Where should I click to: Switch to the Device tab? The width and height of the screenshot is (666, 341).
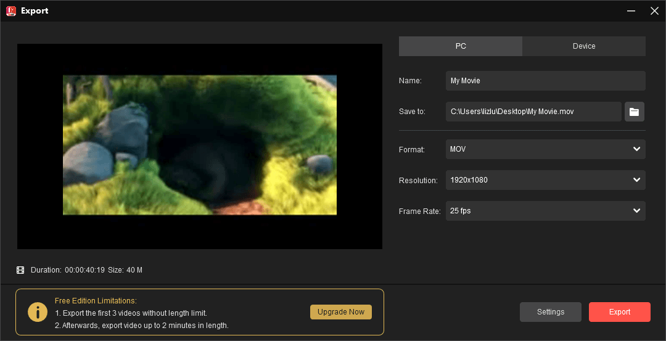click(584, 46)
